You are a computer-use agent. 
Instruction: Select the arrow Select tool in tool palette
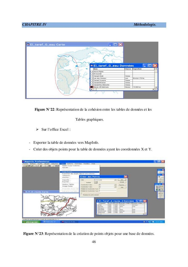(x=159, y=177)
